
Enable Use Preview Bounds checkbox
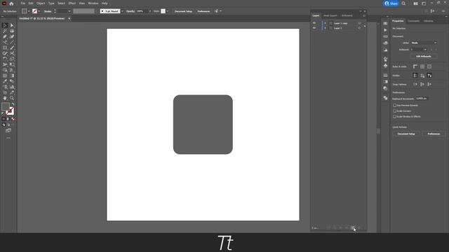(x=394, y=106)
